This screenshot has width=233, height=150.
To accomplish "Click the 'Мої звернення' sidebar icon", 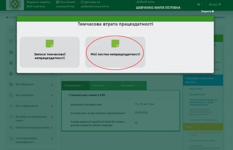I will click(x=11, y=84).
